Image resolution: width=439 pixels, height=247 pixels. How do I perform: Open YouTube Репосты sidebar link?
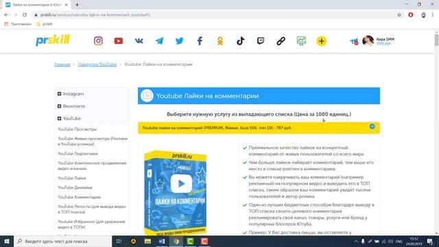tap(92, 209)
